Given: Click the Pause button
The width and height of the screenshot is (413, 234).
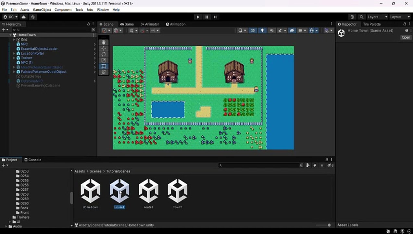Looking at the screenshot, I should coord(206,17).
